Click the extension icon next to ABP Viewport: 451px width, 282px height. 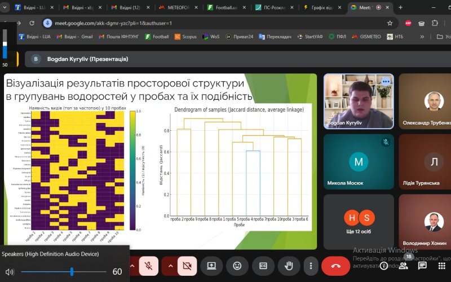(x=421, y=23)
